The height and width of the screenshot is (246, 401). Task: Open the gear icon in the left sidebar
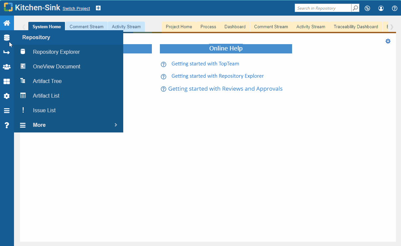click(x=7, y=96)
